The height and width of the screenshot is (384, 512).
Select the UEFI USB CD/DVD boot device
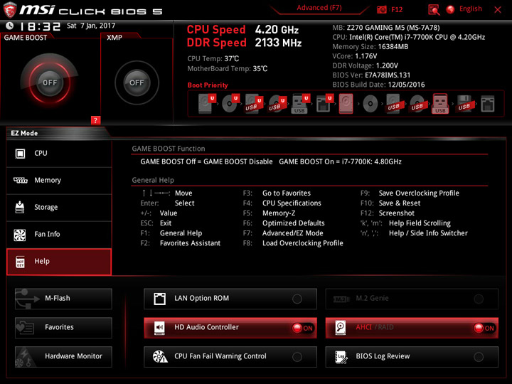pos(277,104)
